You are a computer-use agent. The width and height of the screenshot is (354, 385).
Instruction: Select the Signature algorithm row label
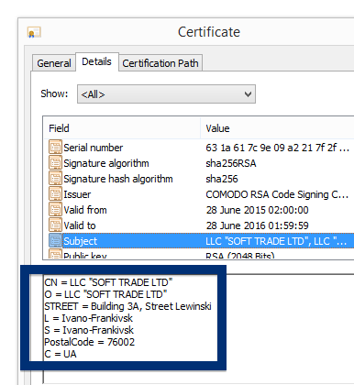106,163
